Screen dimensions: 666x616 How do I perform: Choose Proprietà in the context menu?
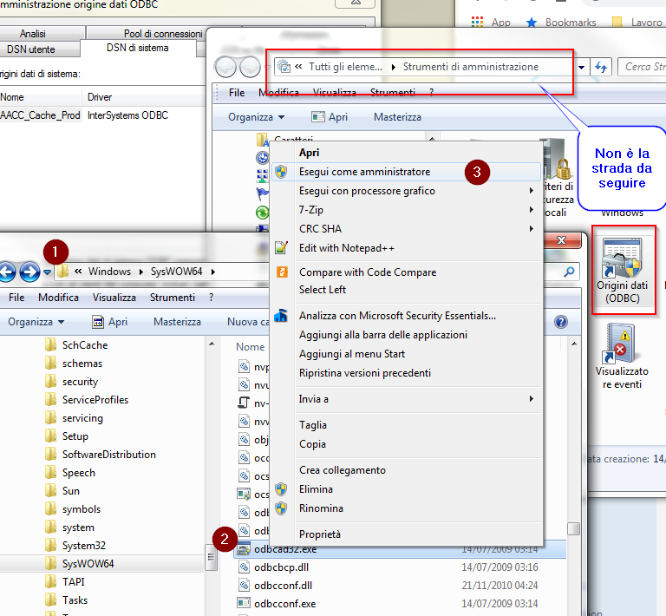(320, 534)
